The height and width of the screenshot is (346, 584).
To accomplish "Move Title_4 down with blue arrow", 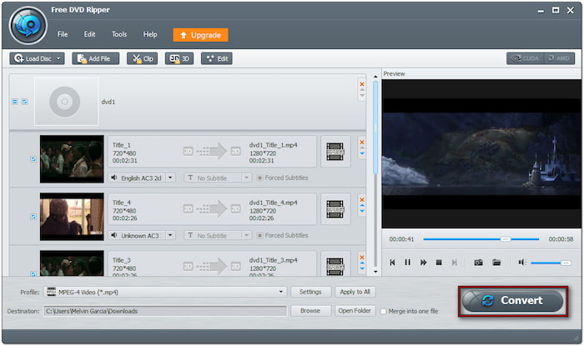I will [x=362, y=211].
